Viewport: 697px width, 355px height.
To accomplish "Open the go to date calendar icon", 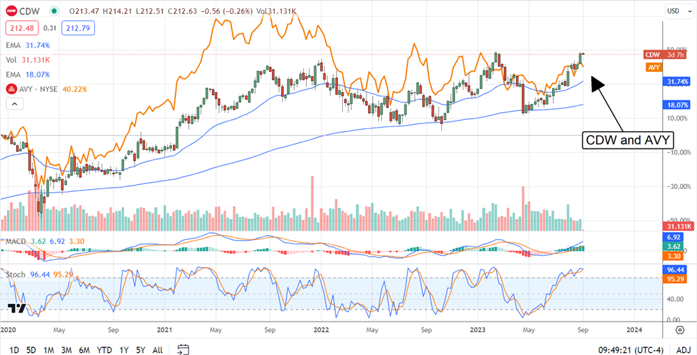I will (183, 349).
